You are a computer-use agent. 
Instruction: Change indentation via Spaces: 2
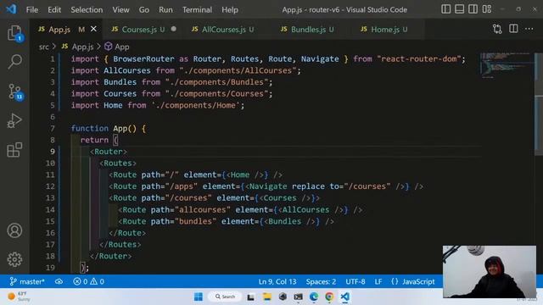(x=321, y=281)
